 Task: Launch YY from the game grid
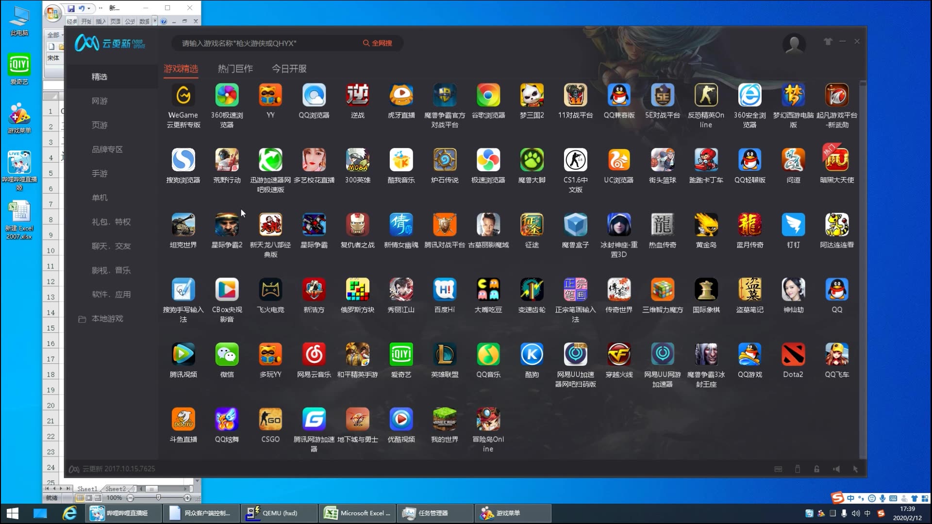pos(270,95)
